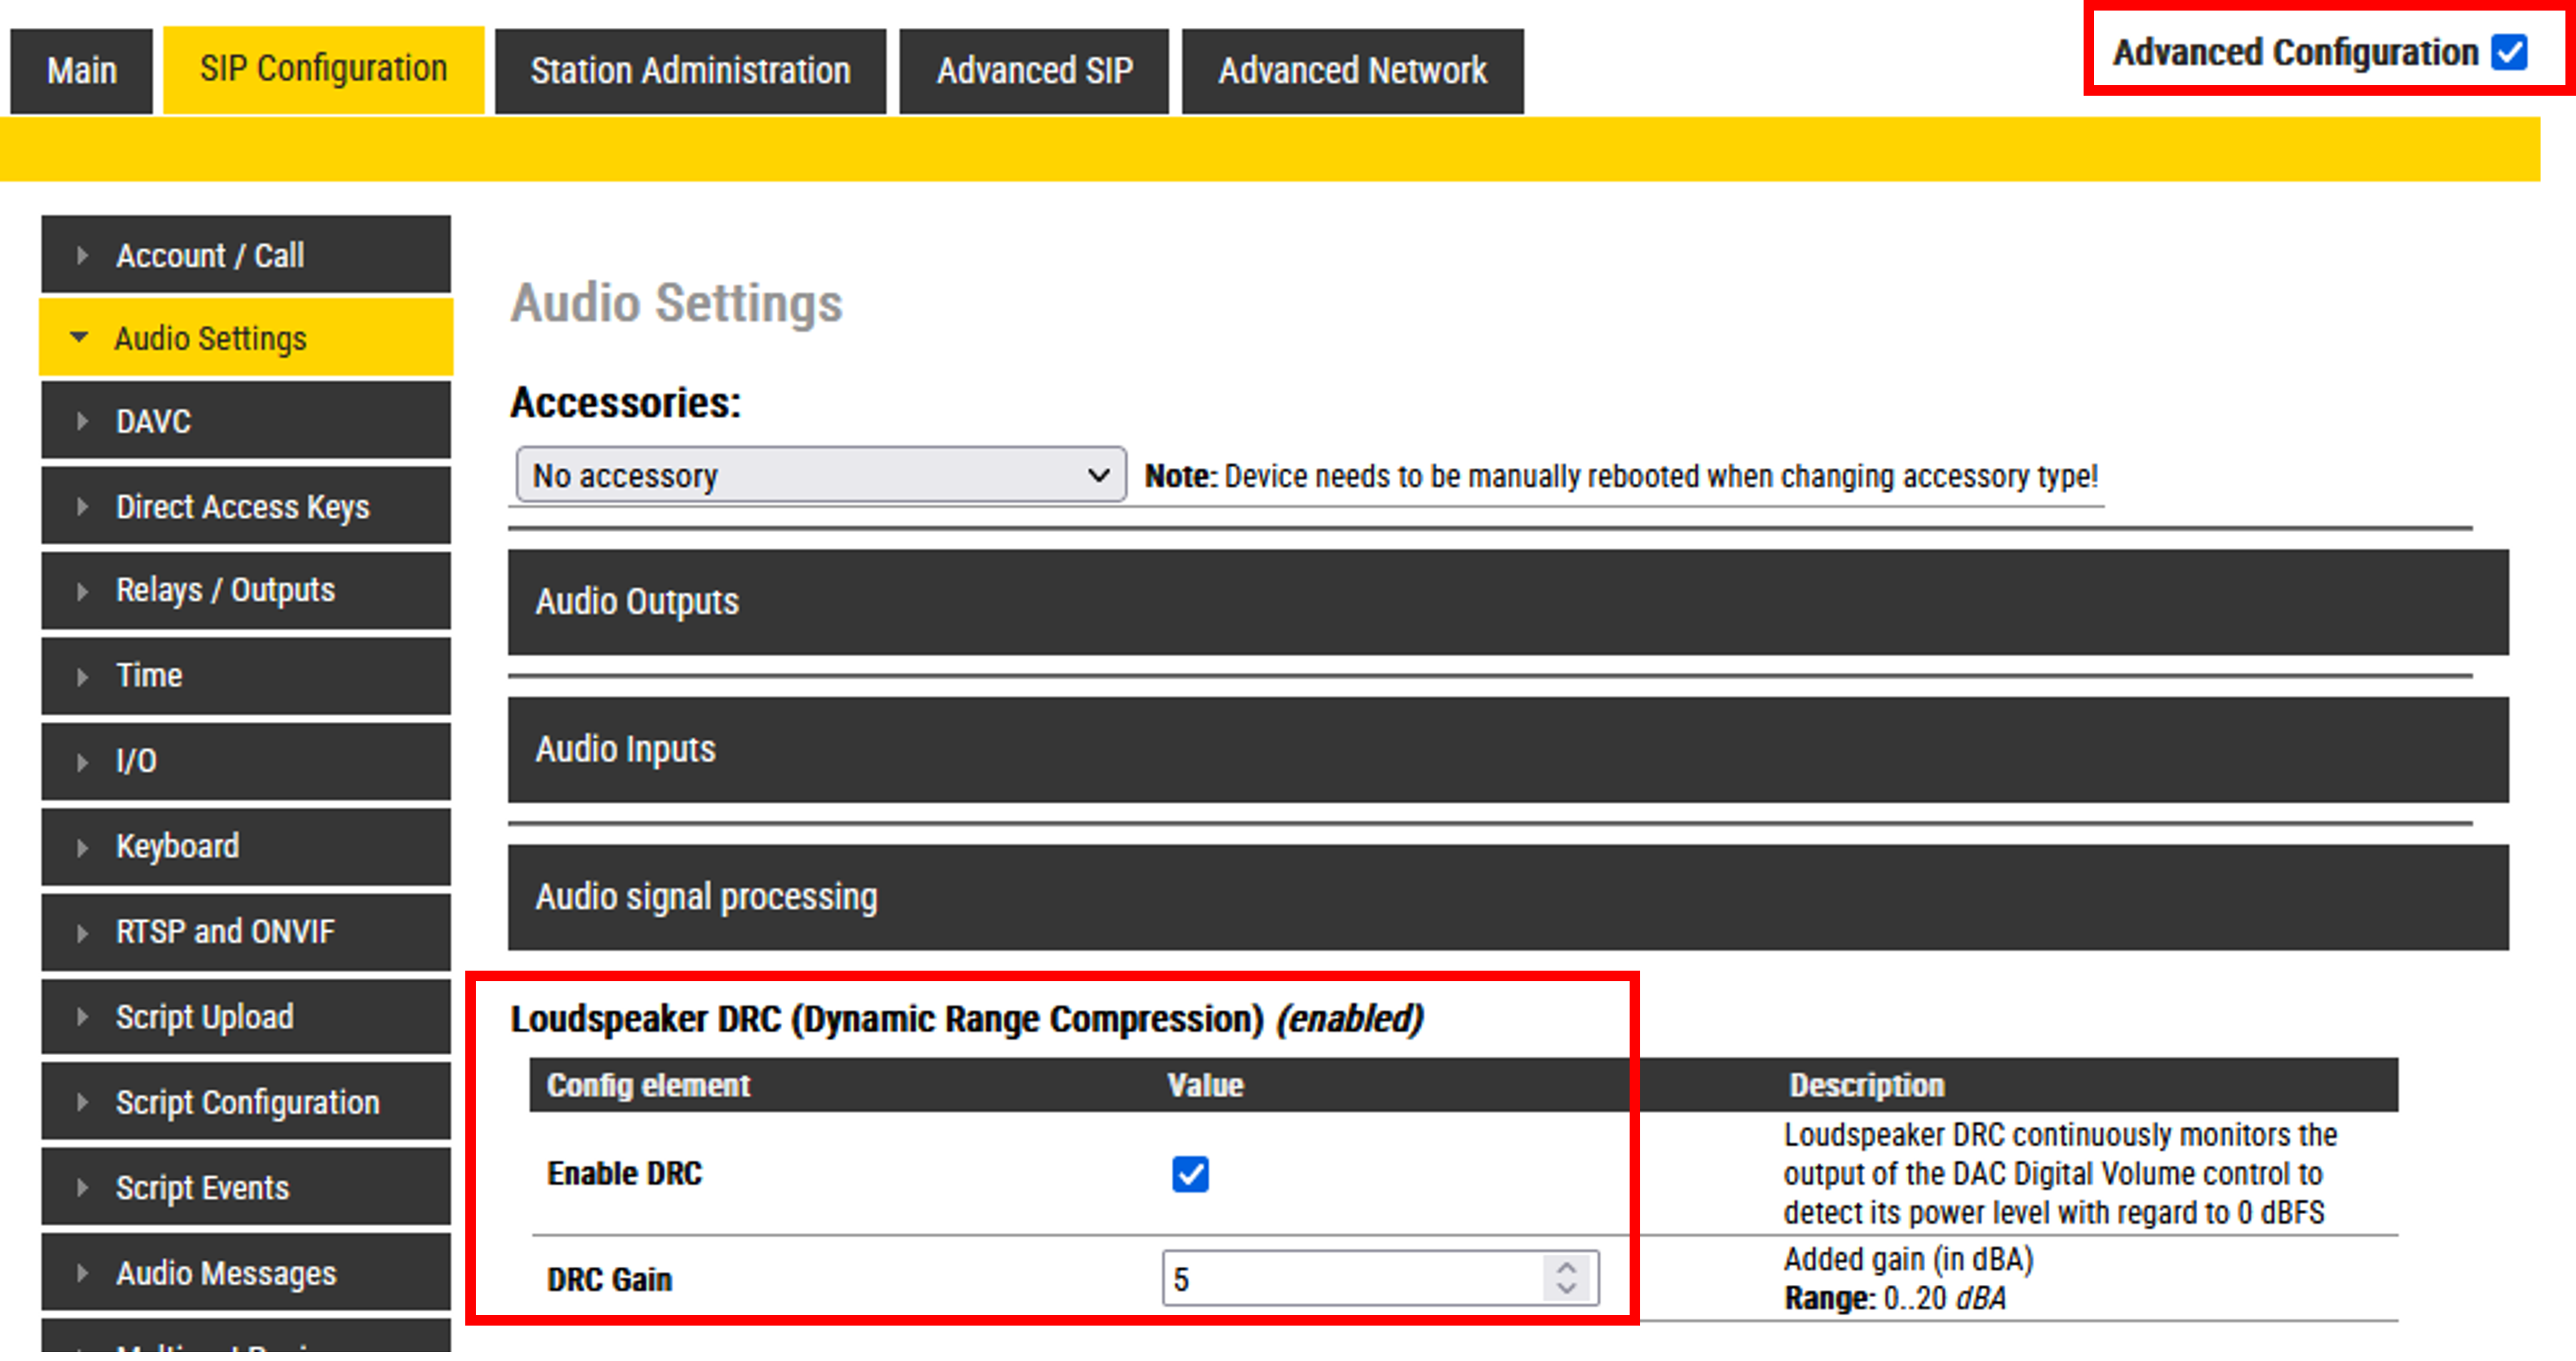Viewport: 2576px width, 1361px height.
Task: Click the Relays / Outputs arrow icon
Action: point(82,591)
